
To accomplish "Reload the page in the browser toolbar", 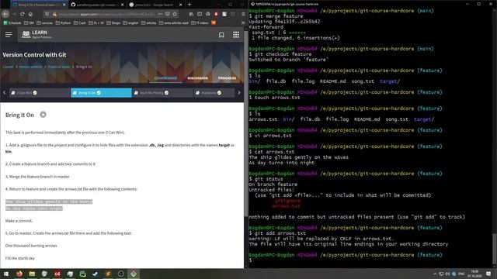I will pos(23,14).
